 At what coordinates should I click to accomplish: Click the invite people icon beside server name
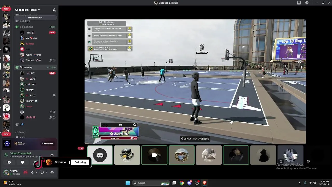[54, 10]
